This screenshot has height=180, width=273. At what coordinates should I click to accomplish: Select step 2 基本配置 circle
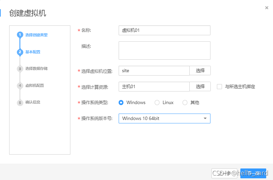click(x=20, y=52)
